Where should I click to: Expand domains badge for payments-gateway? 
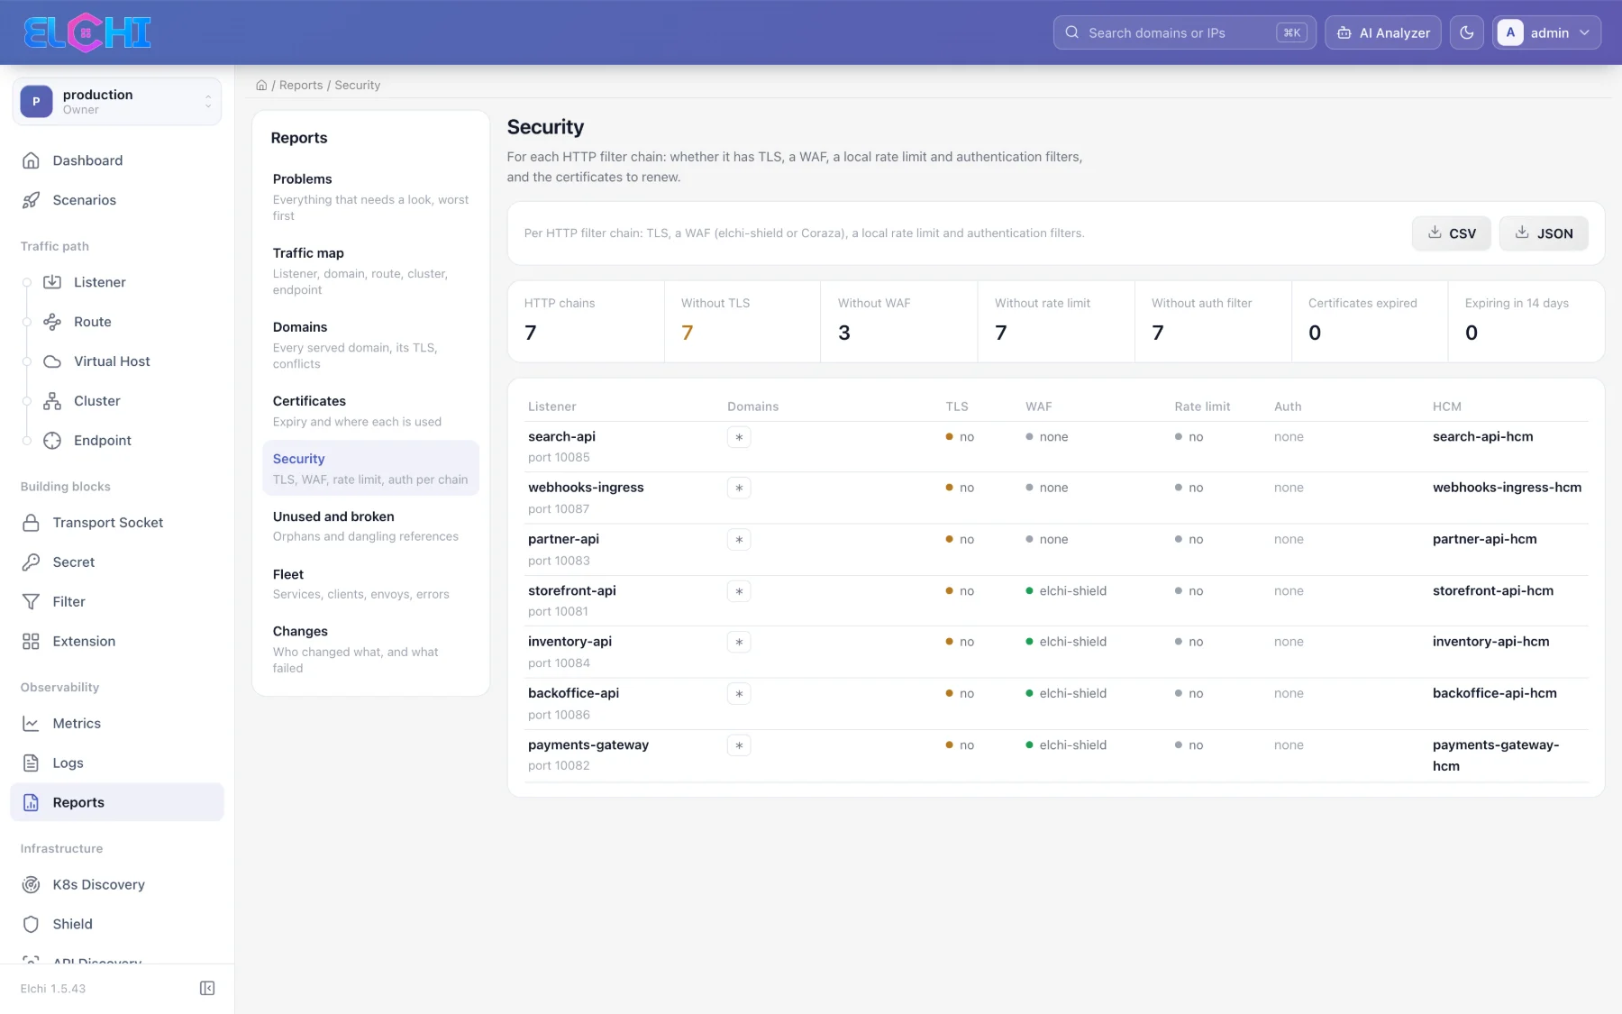coord(739,745)
